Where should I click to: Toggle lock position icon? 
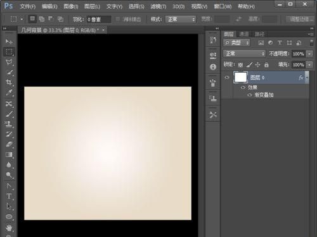(x=257, y=64)
